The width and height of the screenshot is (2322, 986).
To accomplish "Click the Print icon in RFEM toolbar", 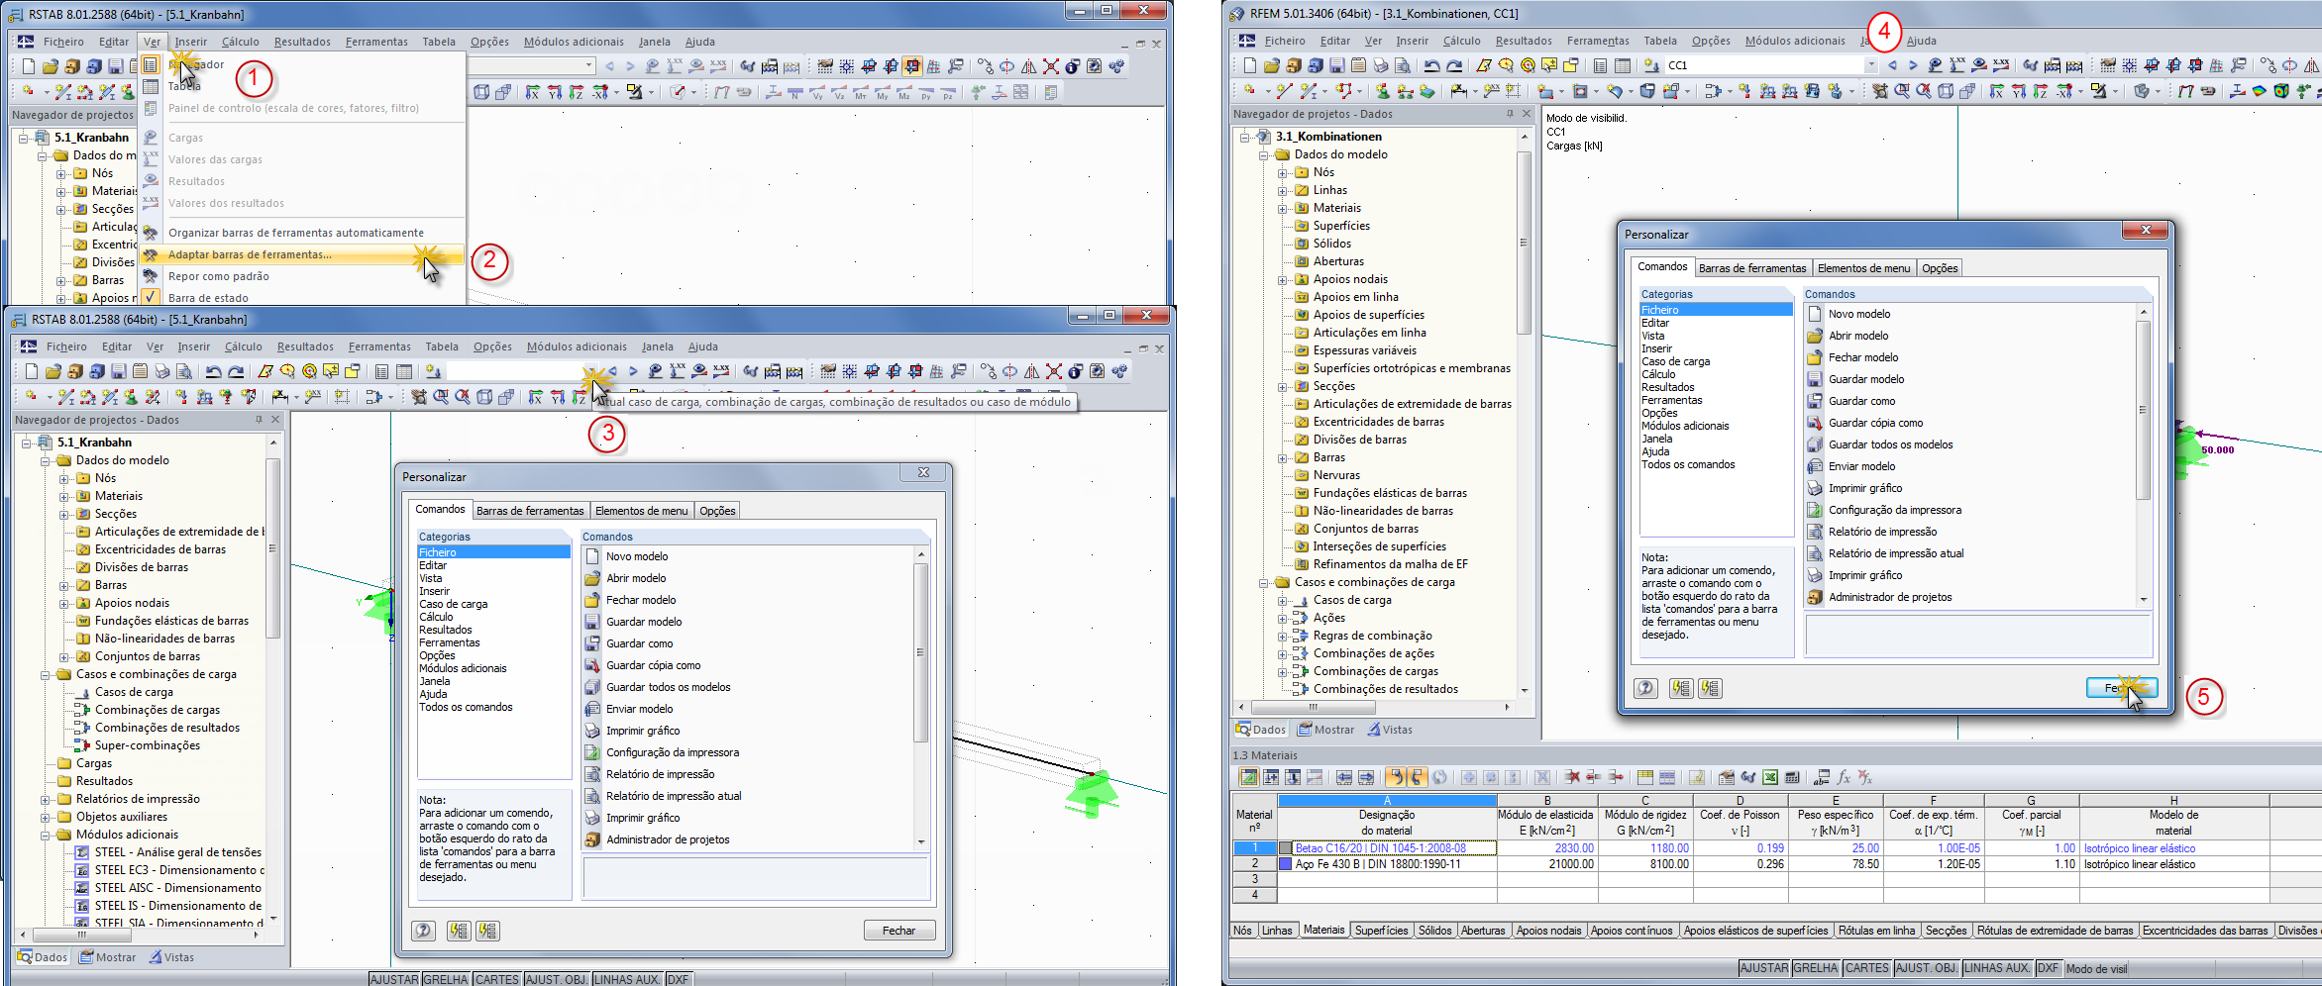I will point(1380,65).
